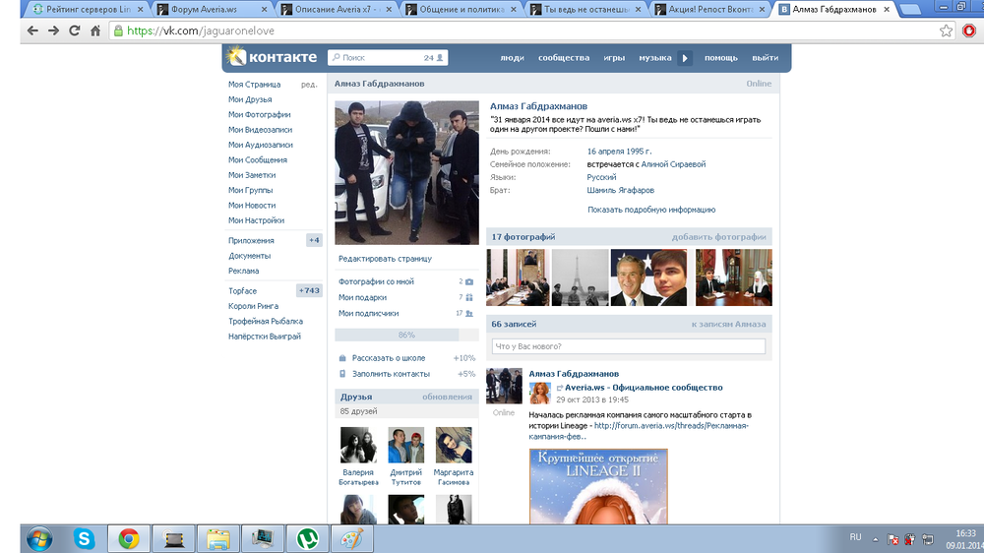The image size is (984, 553).
Task: Click the VKontakte logo in the header
Action: [x=272, y=58]
